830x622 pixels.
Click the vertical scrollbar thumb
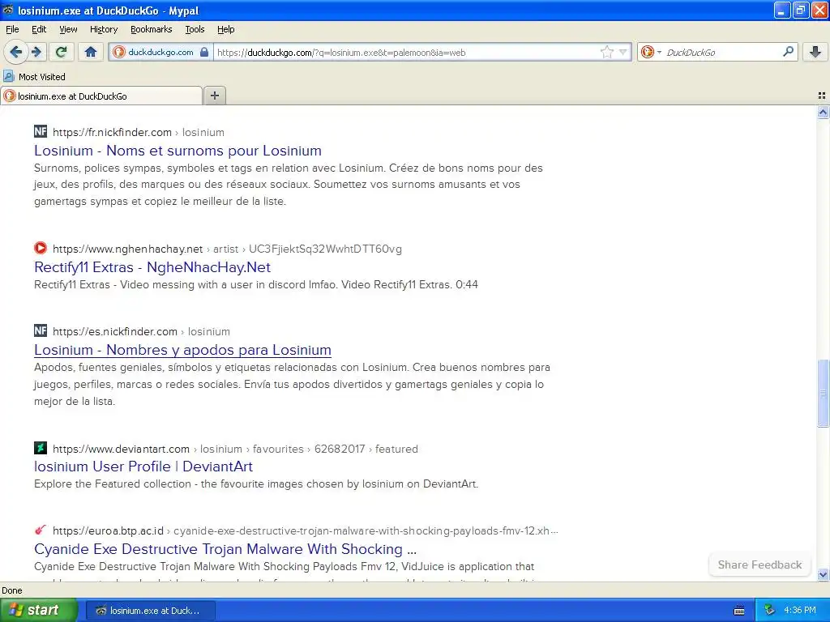pyautogui.click(x=823, y=393)
